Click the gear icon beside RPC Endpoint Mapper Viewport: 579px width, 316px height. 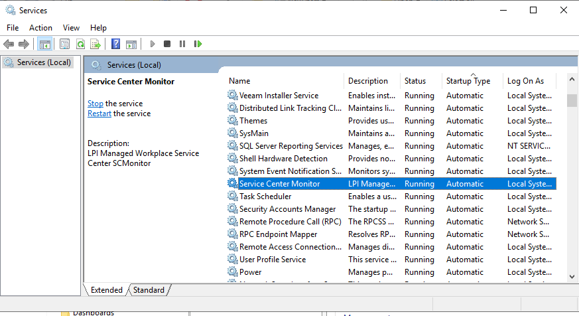[232, 234]
